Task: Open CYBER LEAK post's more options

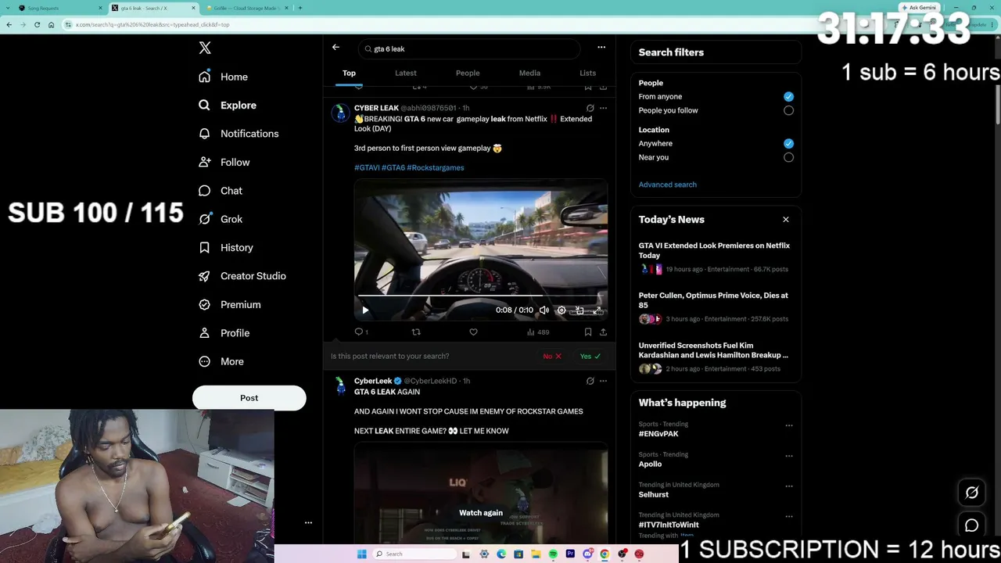Action: (603, 108)
